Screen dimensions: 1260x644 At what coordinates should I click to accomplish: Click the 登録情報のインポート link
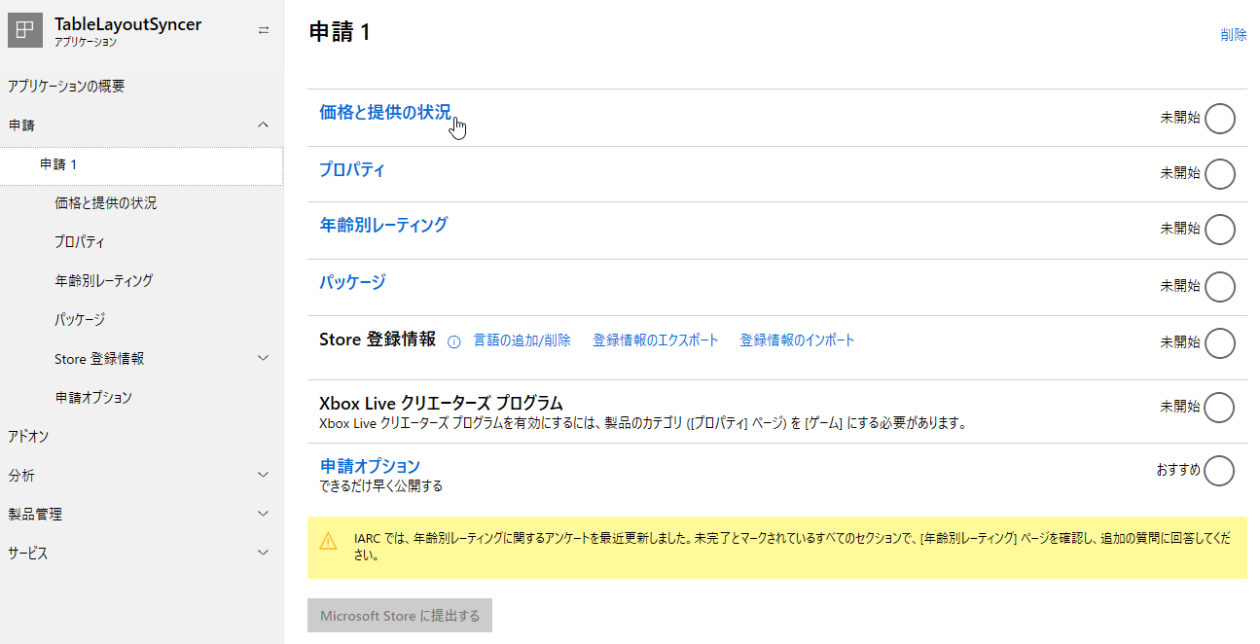(x=798, y=340)
